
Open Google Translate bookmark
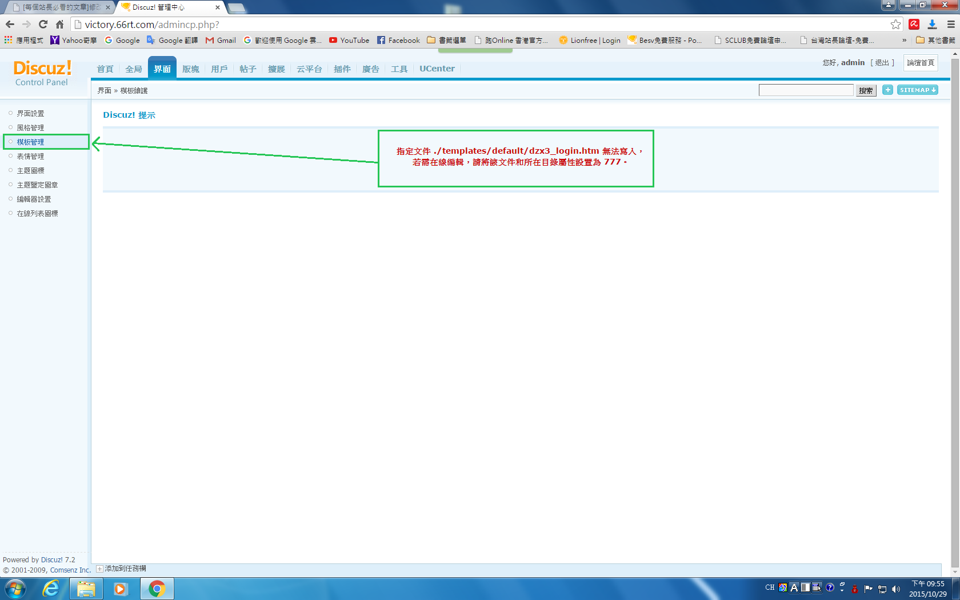coord(172,40)
